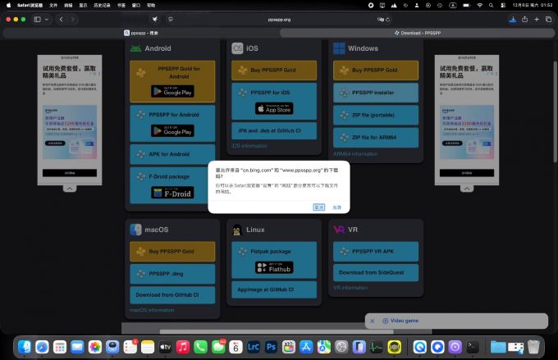Collapse the left advertisement using chevron

(70, 188)
